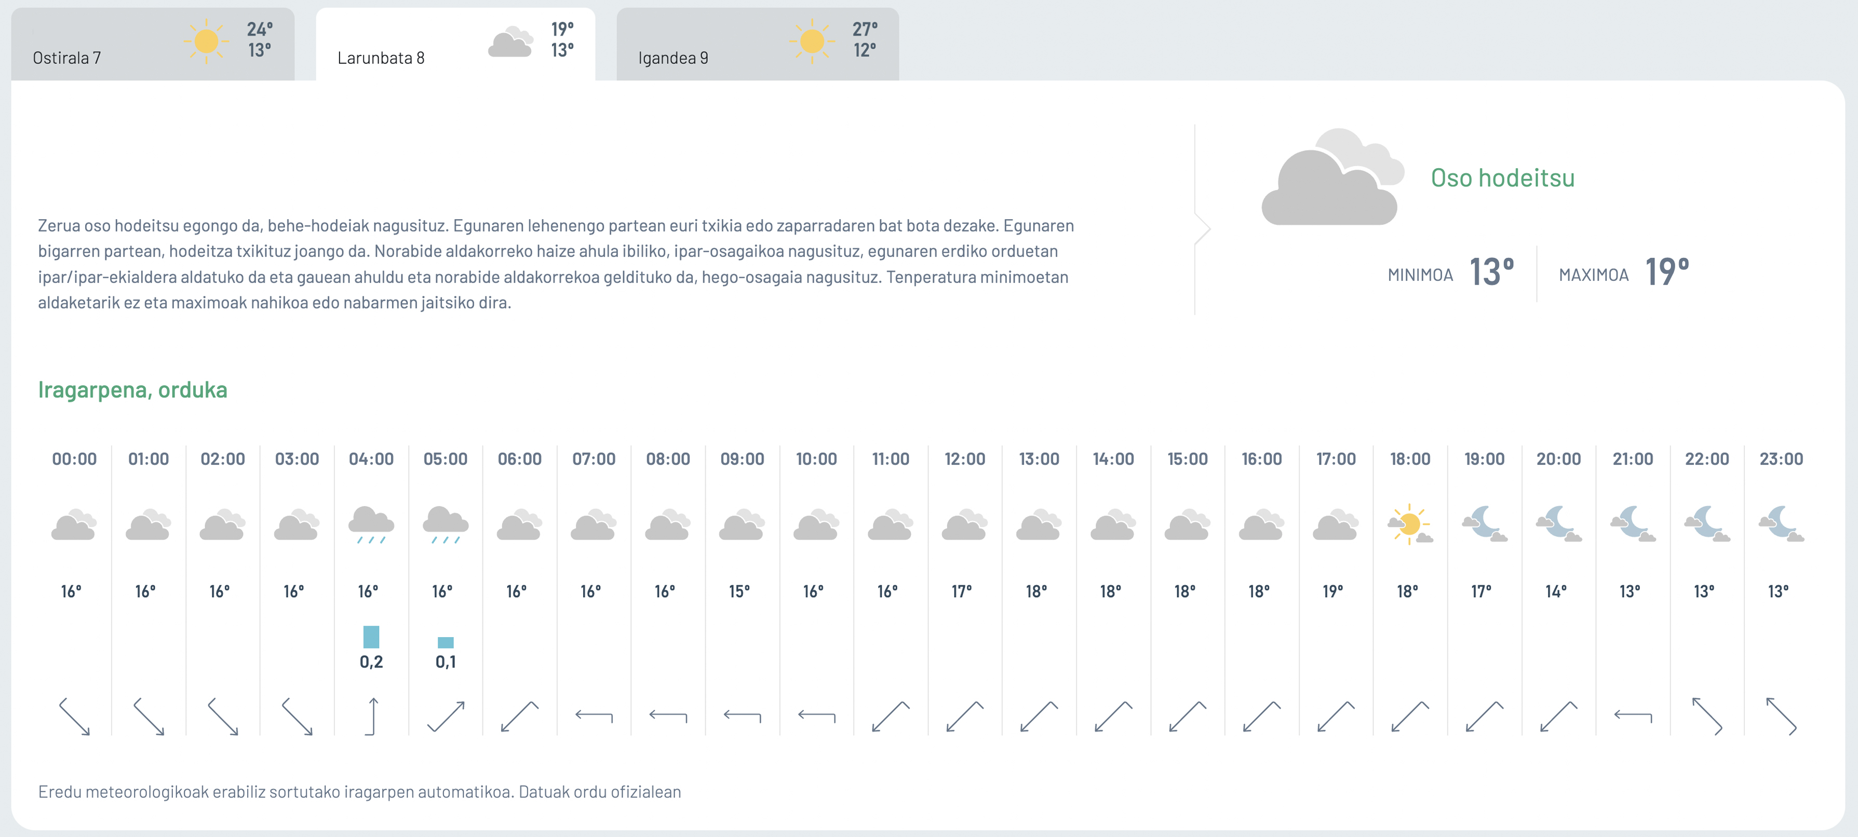Click the 19° temperature at 17:00
Image resolution: width=1858 pixels, height=837 pixels.
[x=1333, y=592]
